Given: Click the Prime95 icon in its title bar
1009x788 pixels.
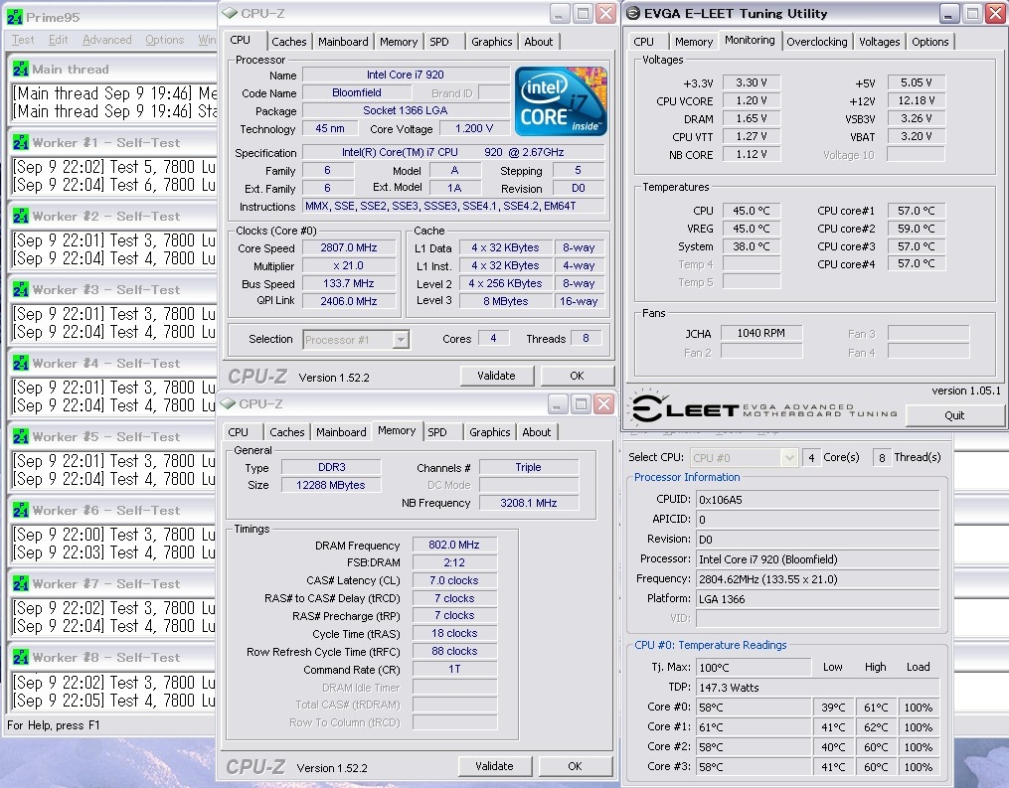Looking at the screenshot, I should pos(14,17).
